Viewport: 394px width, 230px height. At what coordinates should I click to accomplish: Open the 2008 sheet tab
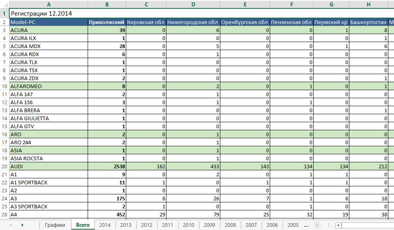[230, 225]
